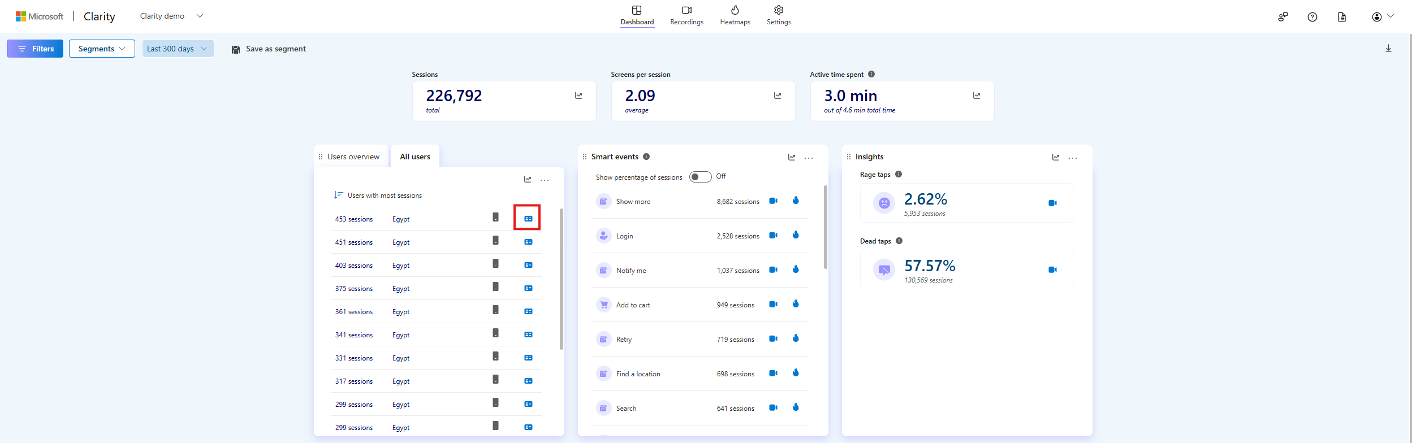Screen dimensions: 1412x443
Task: Open more options for Insights card
Action: pyautogui.click(x=1073, y=158)
